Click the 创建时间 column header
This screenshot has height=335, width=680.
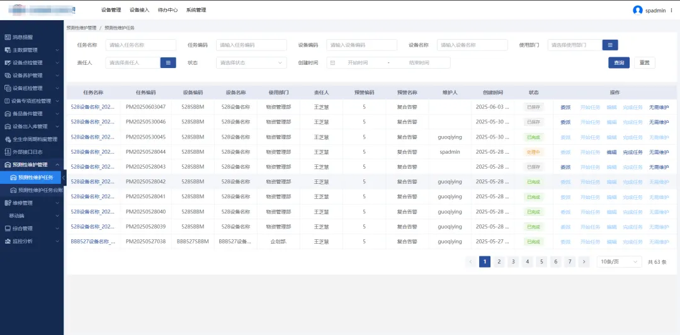(x=493, y=93)
